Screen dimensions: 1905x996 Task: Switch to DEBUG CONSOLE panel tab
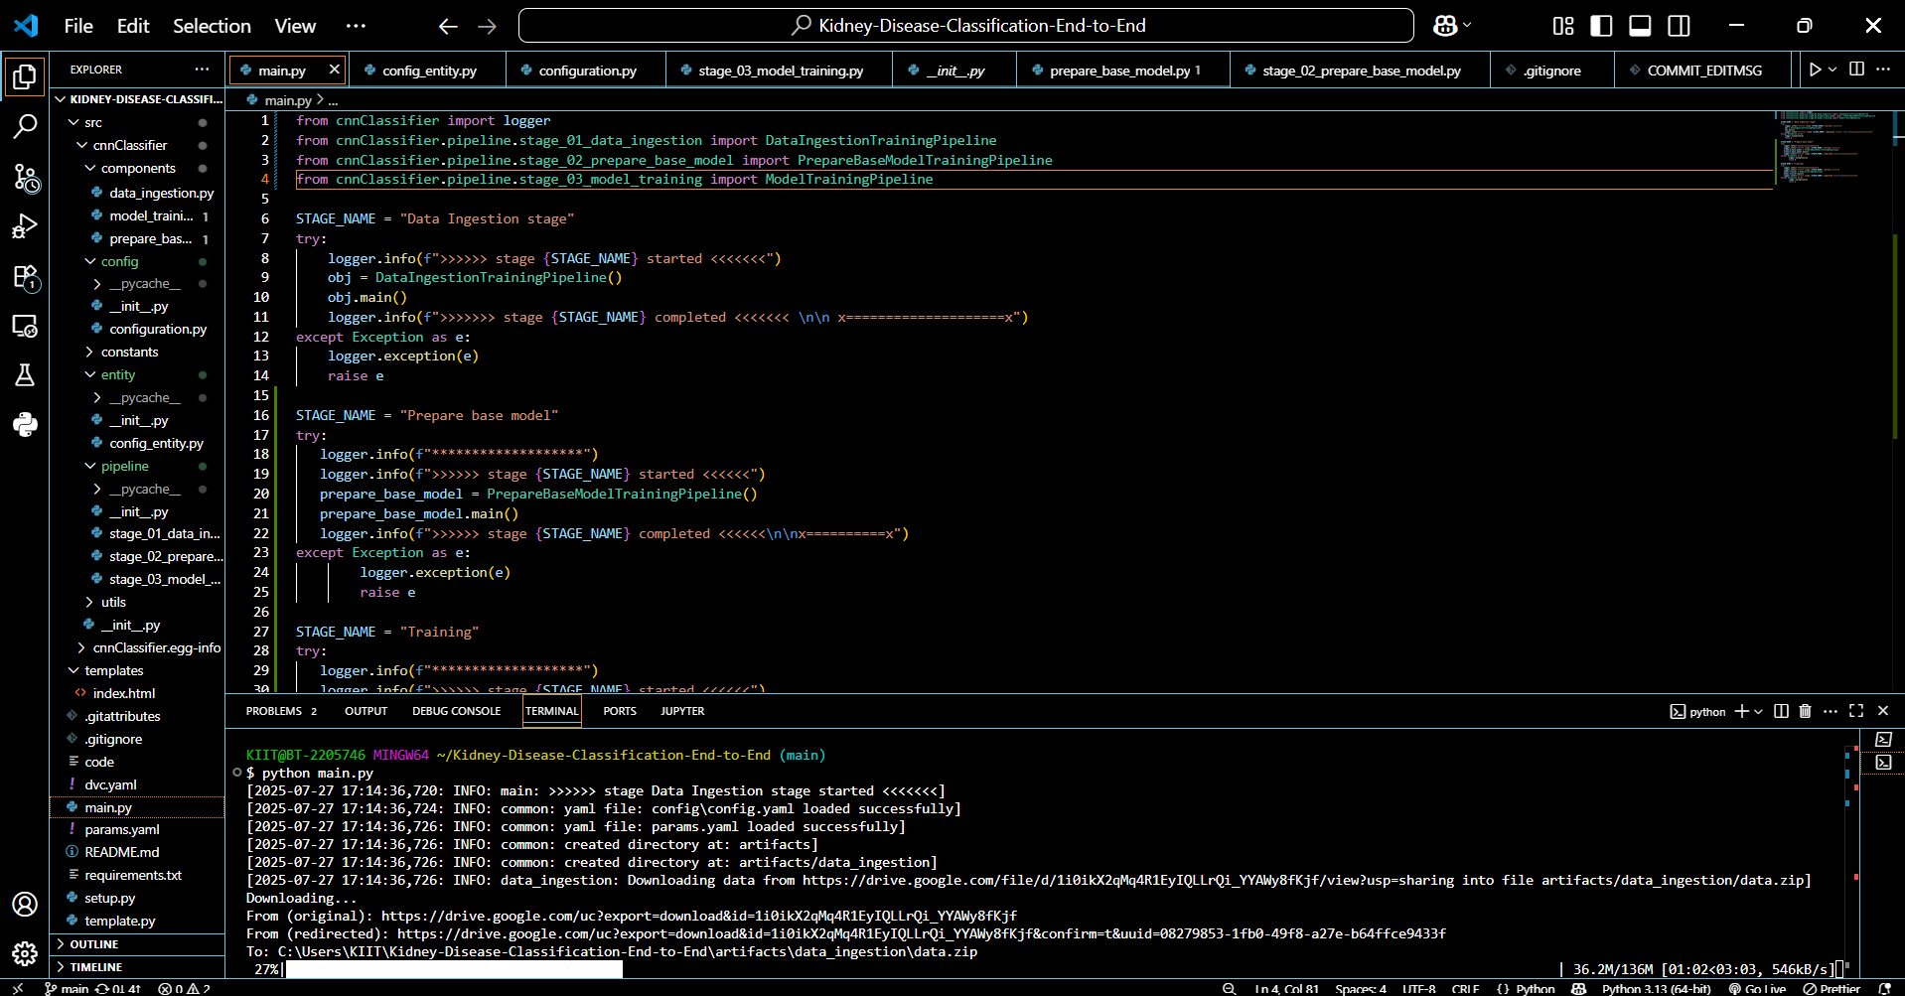click(x=456, y=711)
